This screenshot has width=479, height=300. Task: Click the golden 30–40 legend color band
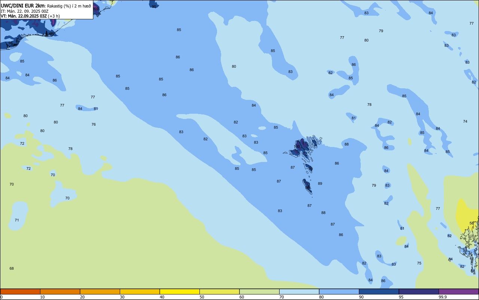coord(140,291)
